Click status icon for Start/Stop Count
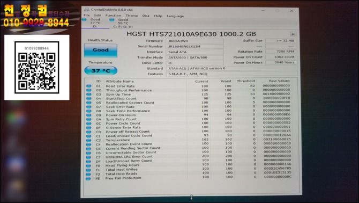Viewport: 359px width, 203px height. click(x=89, y=98)
